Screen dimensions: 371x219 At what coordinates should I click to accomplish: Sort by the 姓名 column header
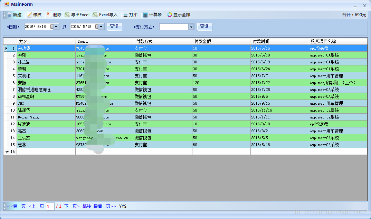pyautogui.click(x=46, y=41)
